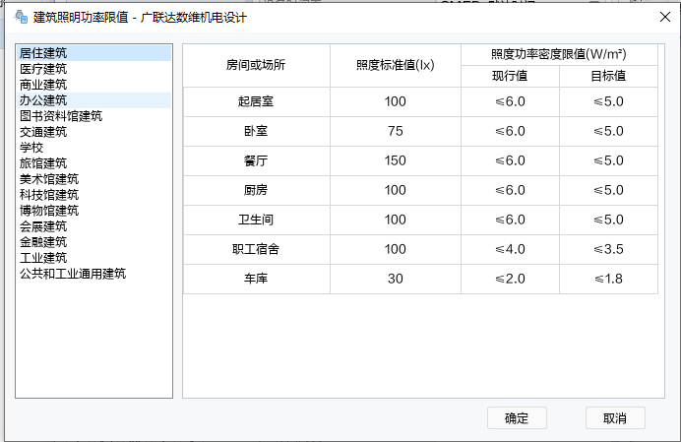This screenshot has height=442, width=681.
Task: Pick 旅馆建筑 in the building list
Action: 93,163
